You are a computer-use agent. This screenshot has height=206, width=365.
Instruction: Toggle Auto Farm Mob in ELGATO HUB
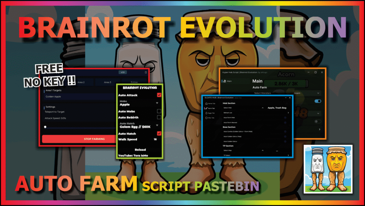[x=285, y=118]
